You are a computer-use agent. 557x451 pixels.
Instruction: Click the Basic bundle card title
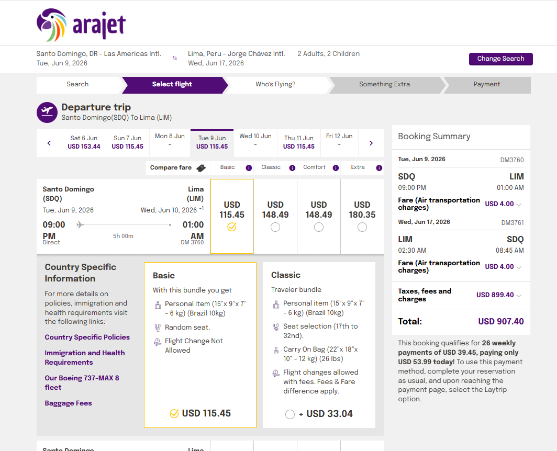point(164,276)
